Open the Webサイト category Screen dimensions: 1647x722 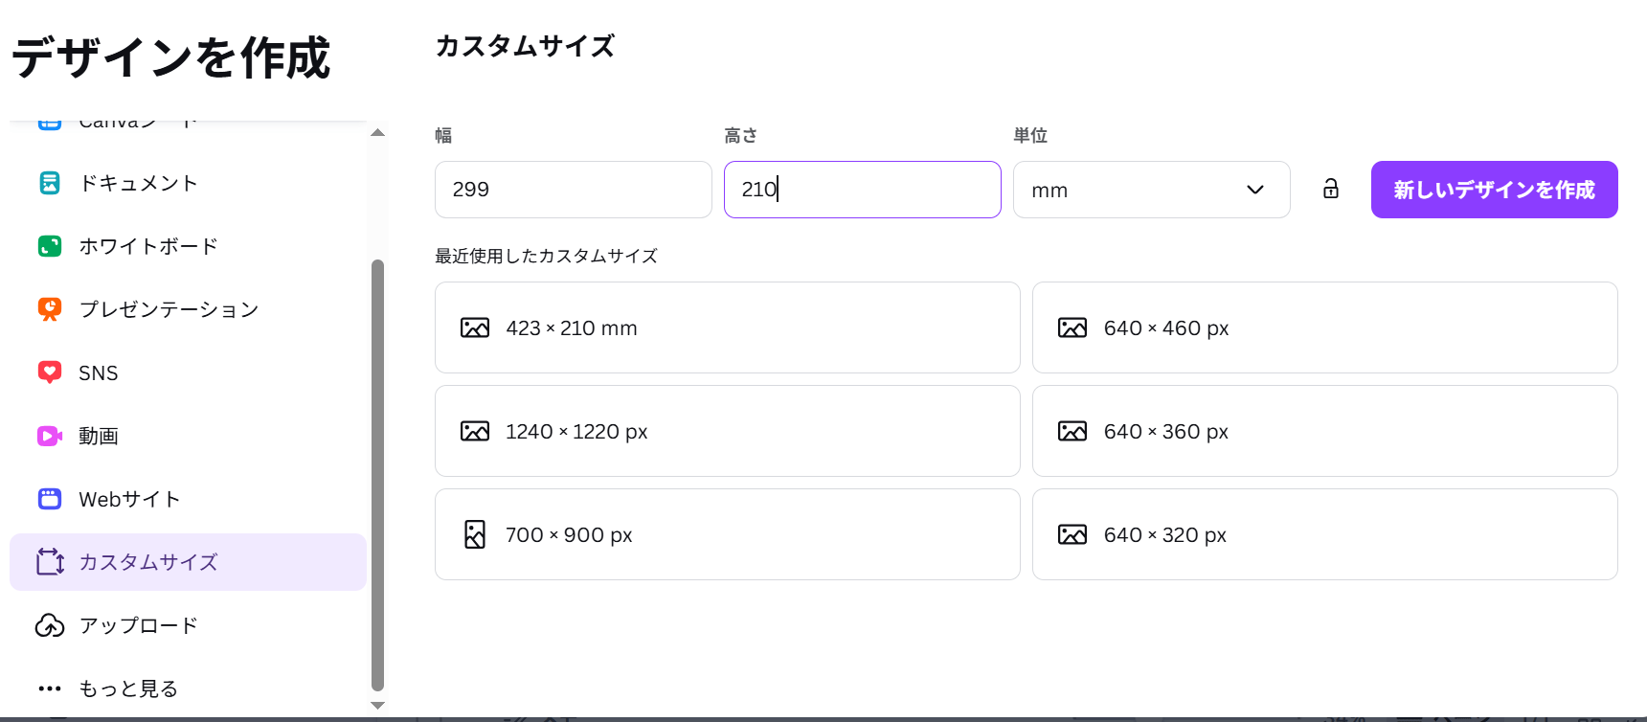pyautogui.click(x=188, y=499)
